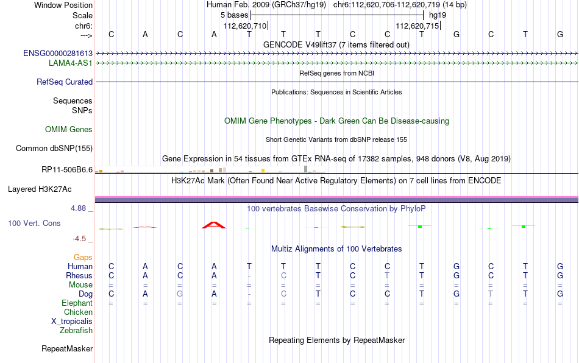Click Repeating Elements by RepeatMasker title
Image resolution: width=579 pixels, height=363 pixels.
[336, 340]
